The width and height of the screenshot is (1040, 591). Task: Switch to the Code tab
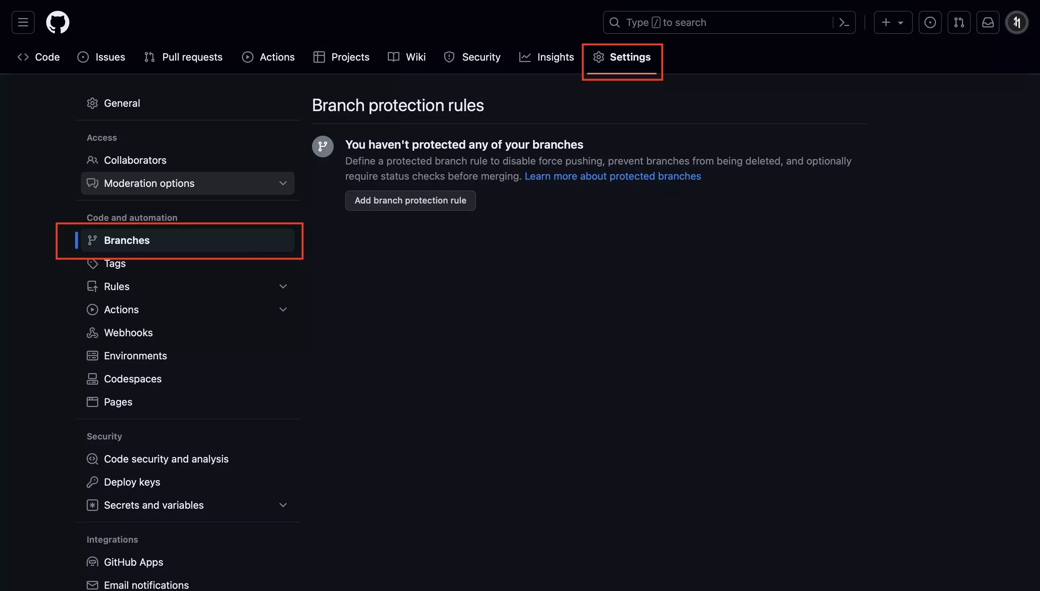39,57
